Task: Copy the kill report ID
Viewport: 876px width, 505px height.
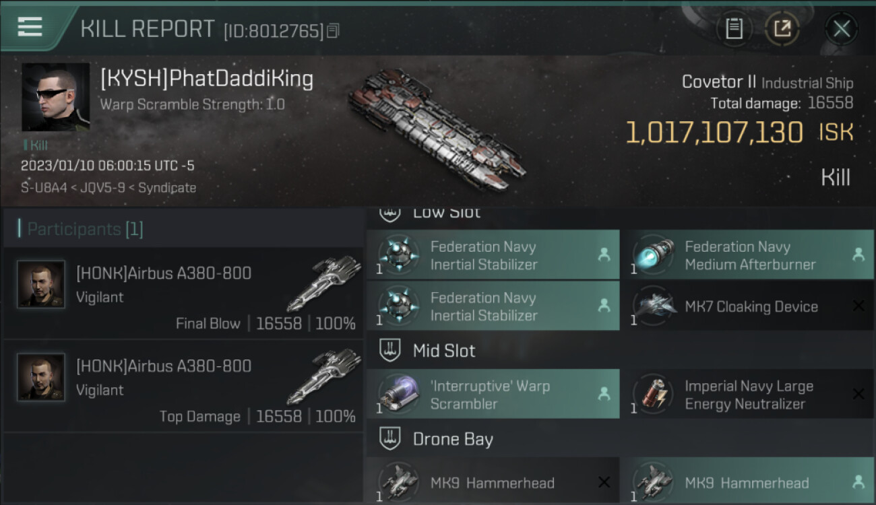Action: click(x=334, y=30)
